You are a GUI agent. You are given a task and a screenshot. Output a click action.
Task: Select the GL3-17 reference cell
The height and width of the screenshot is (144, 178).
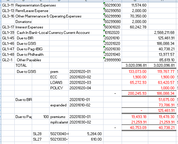[8, 27]
